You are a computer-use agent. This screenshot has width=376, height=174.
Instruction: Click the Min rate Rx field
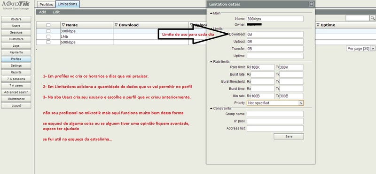pos(263,96)
